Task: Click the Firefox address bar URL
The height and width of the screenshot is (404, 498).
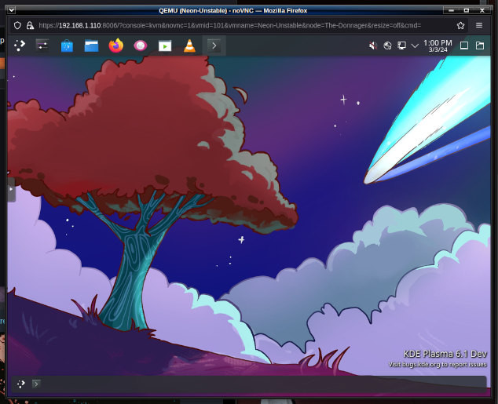Action: [229, 25]
